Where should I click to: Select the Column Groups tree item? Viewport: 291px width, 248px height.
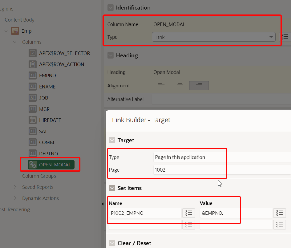click(39, 176)
